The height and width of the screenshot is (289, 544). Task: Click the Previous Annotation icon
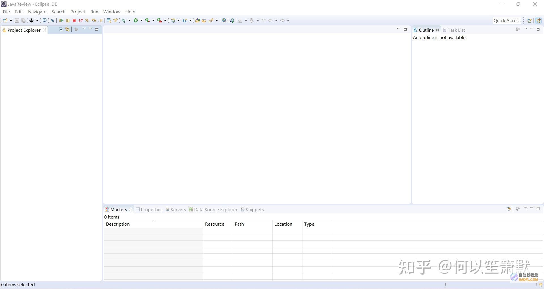252,20
